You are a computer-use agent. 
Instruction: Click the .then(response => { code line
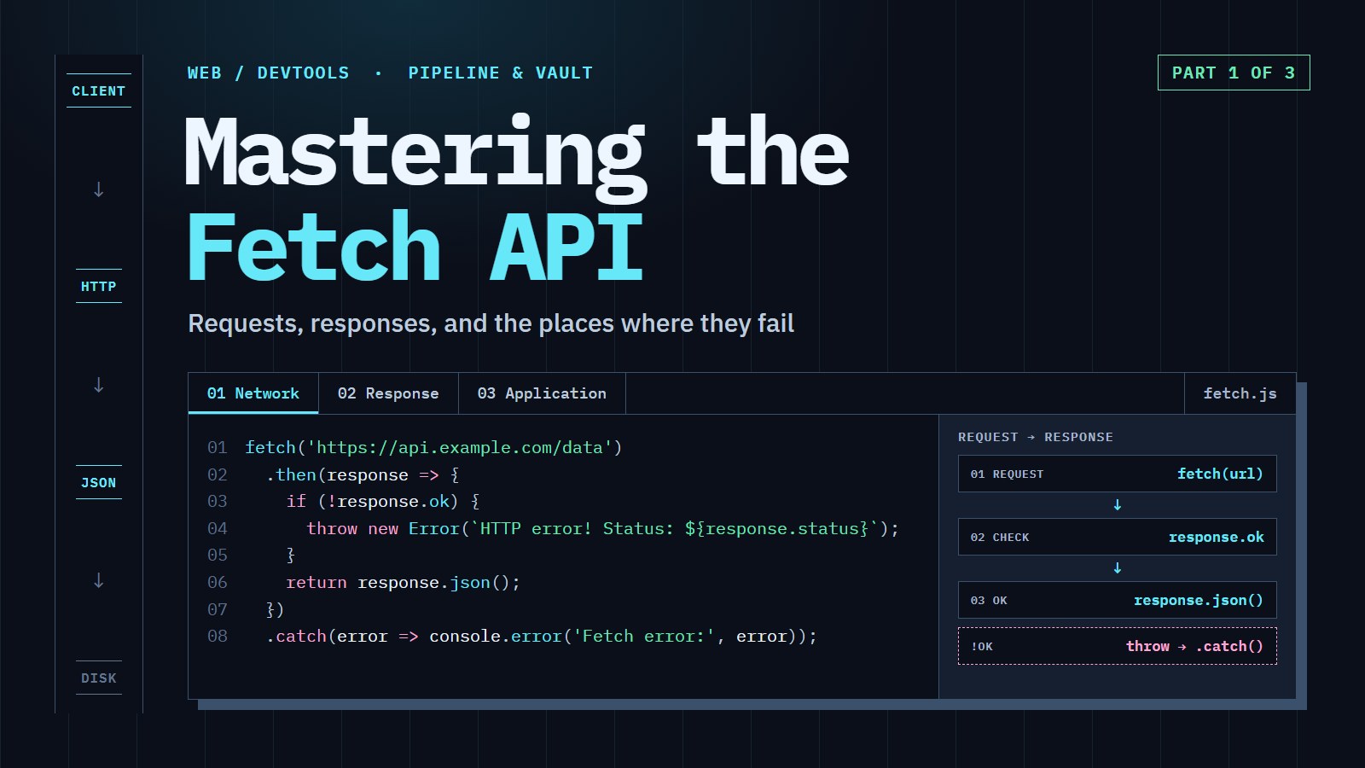pos(363,474)
